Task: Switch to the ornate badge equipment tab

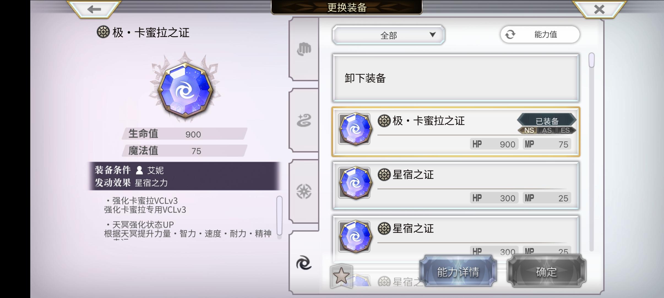Action: [304, 191]
